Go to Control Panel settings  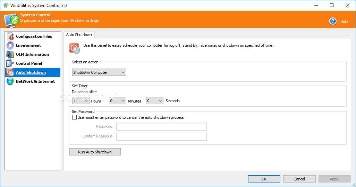(33, 63)
